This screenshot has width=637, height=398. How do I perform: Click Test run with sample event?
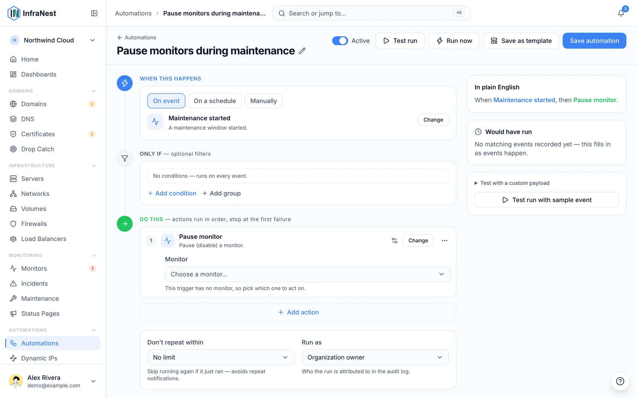546,200
